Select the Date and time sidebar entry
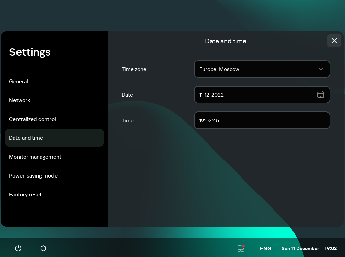Image resolution: width=345 pixels, height=257 pixels. [x=26, y=138]
